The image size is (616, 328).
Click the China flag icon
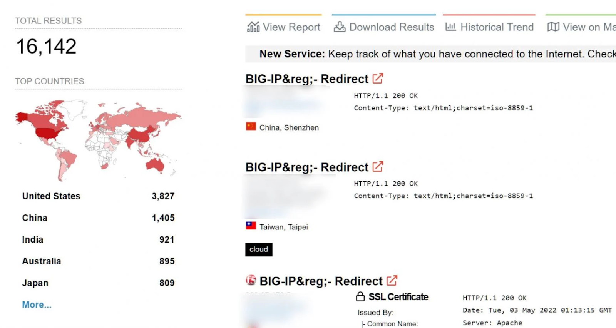[251, 126]
